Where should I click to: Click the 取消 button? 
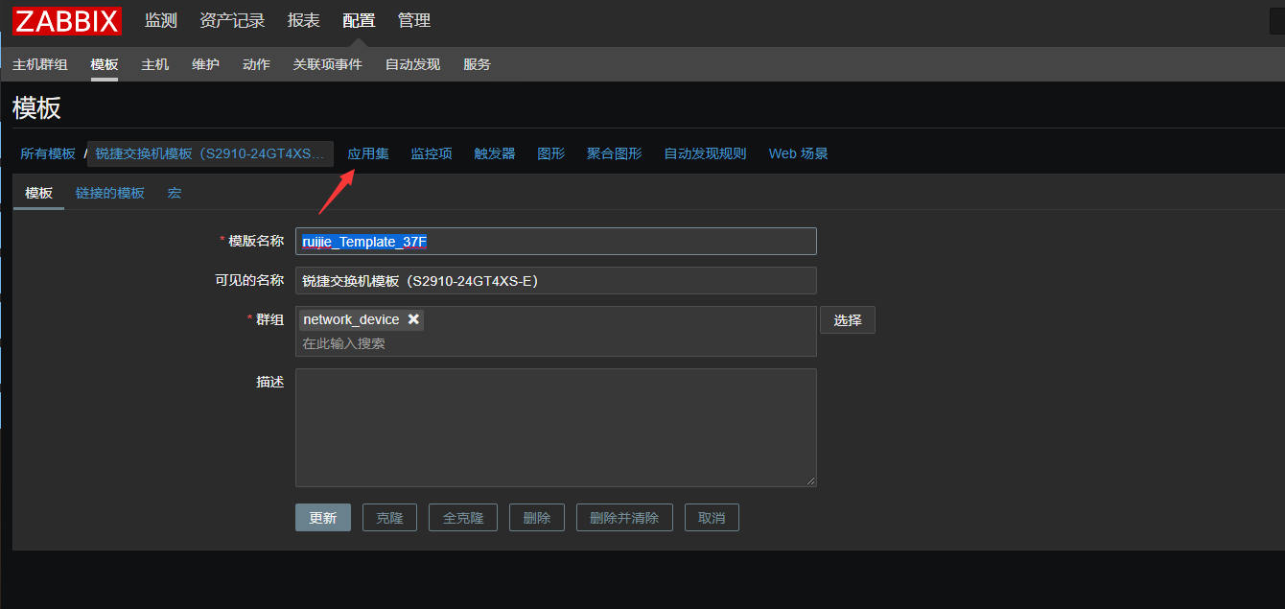point(712,518)
